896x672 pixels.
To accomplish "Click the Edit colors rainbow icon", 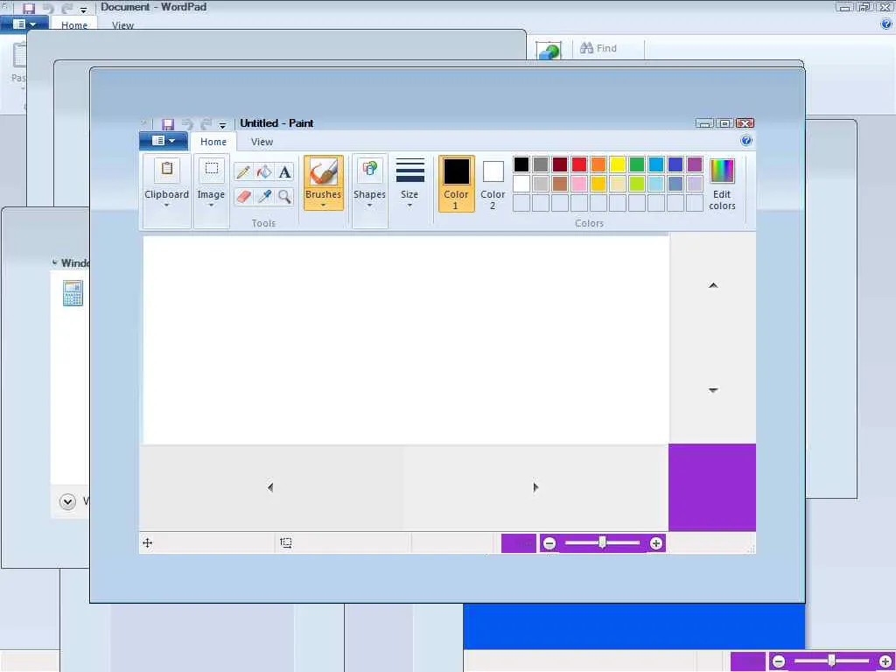I will tap(722, 171).
